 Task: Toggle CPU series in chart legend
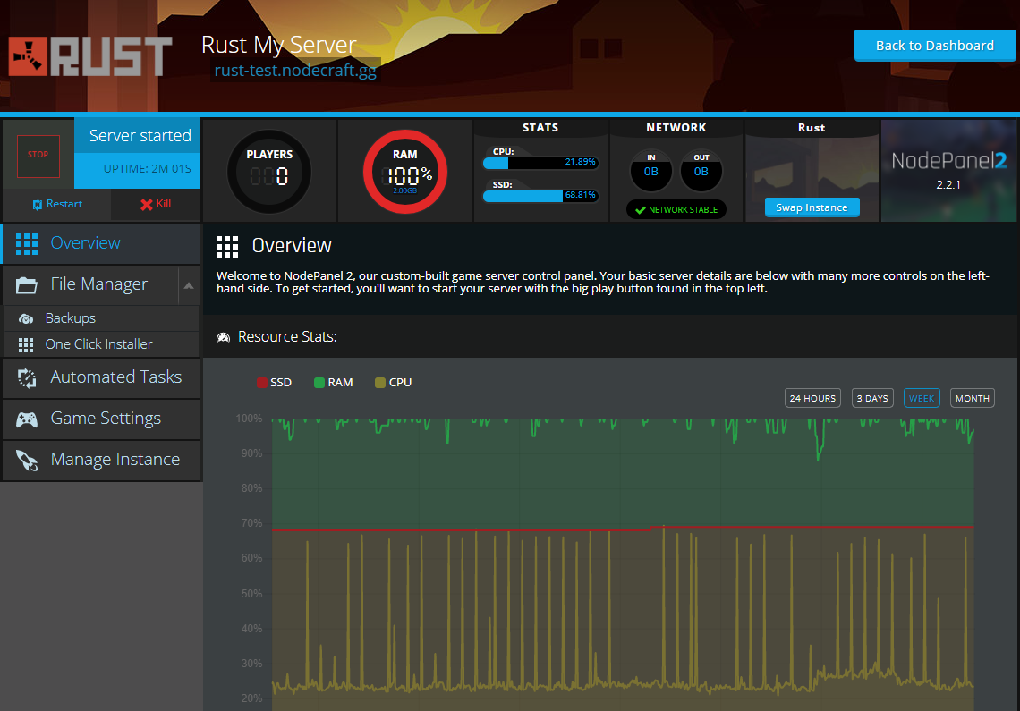(x=392, y=383)
